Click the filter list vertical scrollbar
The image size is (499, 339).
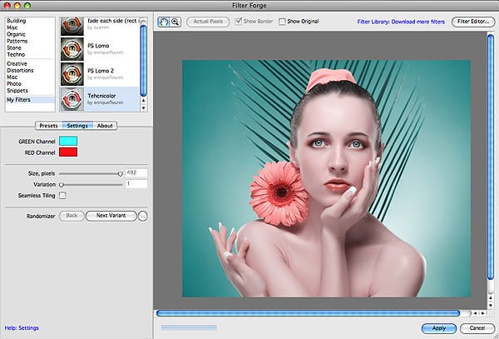pos(144,59)
